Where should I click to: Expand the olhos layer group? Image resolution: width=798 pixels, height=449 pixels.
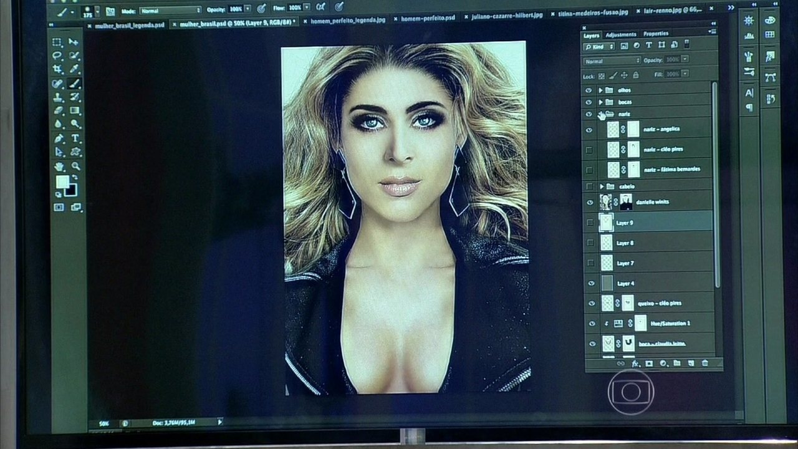pos(600,90)
